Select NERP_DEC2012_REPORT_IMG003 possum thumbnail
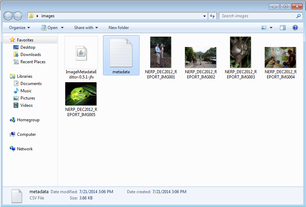Image resolution: width=306 pixels, height=207 pixels. point(240,52)
